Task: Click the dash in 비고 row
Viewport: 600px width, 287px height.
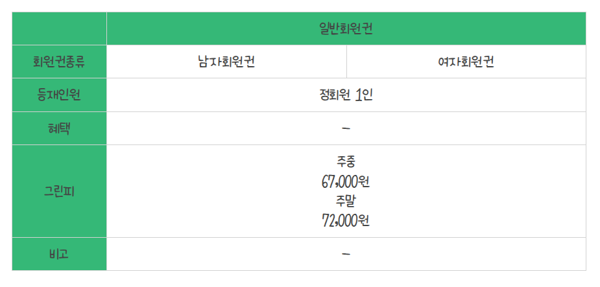Action: 346,254
